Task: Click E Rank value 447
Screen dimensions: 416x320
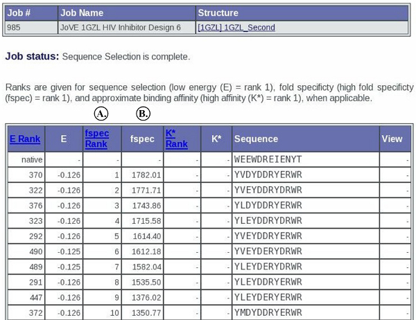Action: [36, 297]
